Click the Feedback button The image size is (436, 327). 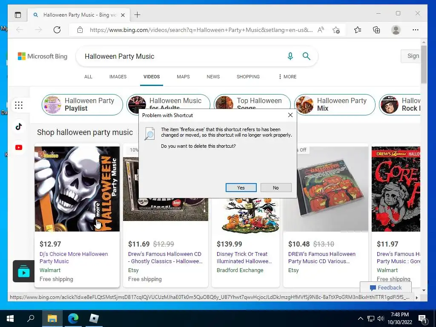click(386, 288)
